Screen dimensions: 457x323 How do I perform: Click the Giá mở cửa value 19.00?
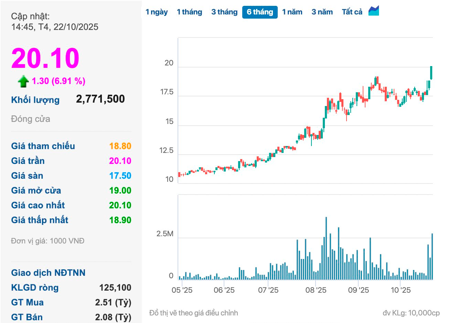point(120,190)
